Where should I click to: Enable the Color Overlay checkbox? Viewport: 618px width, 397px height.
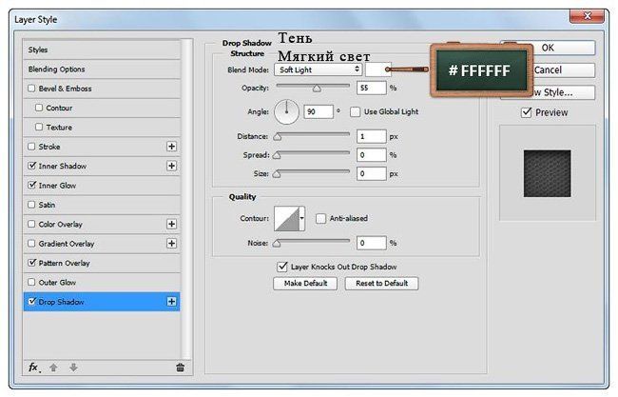point(32,224)
